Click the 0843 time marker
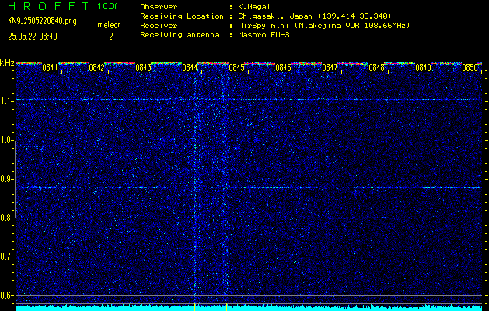Image resolution: width=489 pixels, height=311 pixels. point(143,68)
